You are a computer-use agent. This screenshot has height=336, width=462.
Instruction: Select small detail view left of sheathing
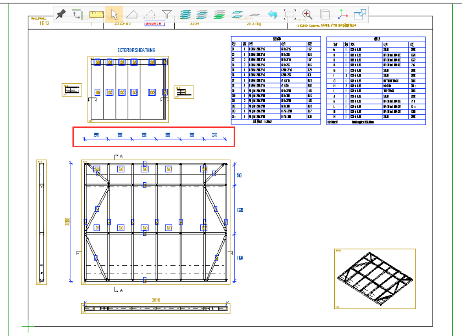tap(72, 90)
